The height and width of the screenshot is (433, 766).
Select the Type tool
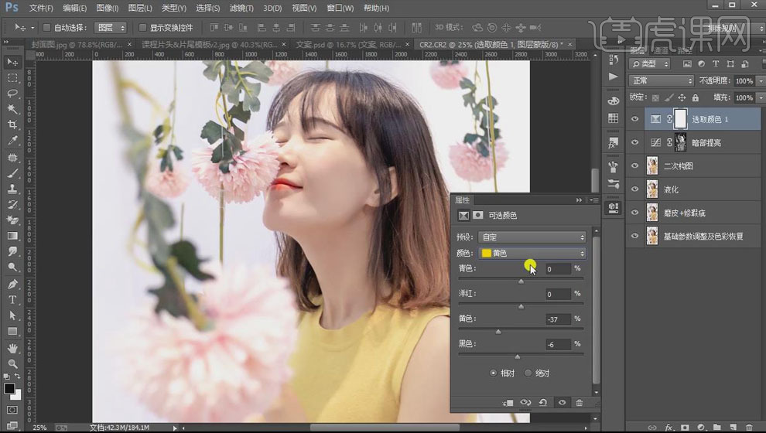point(12,300)
